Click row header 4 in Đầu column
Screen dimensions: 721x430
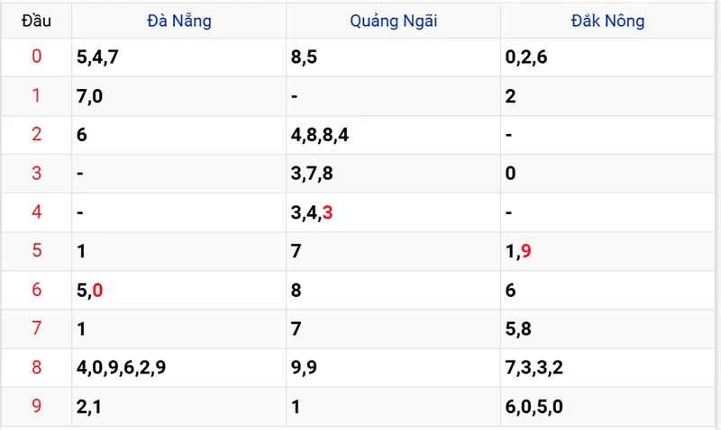[x=36, y=212]
